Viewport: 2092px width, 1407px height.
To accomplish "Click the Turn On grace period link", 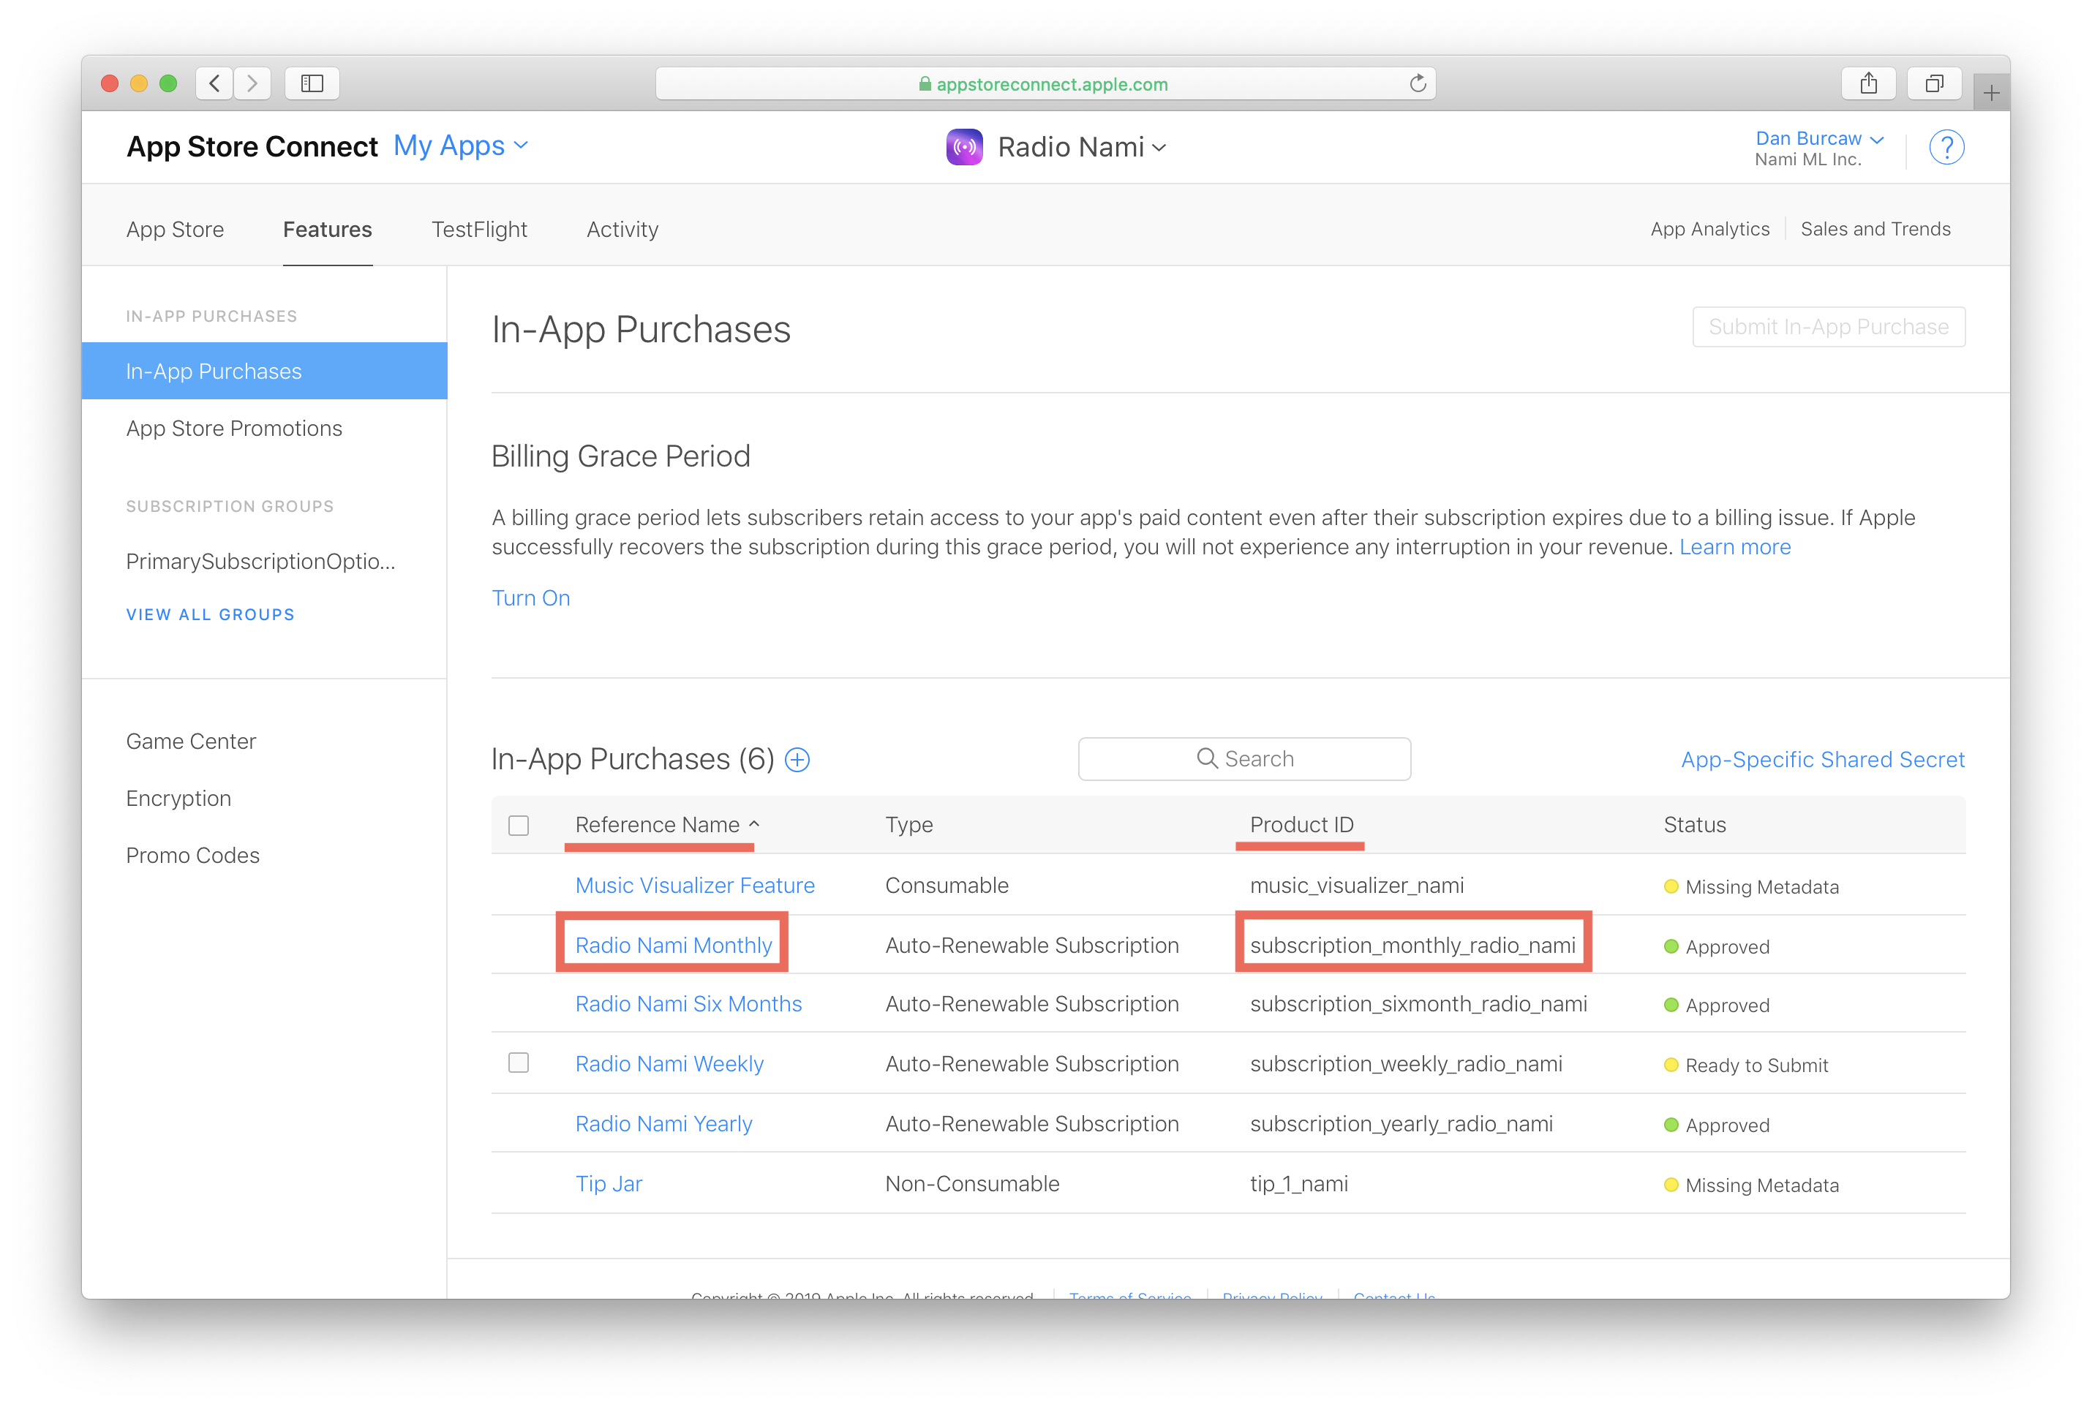I will (530, 597).
